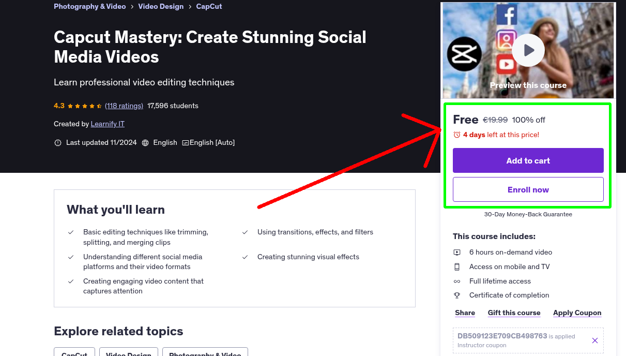Image resolution: width=626 pixels, height=356 pixels.
Task: Open CapCut breadcrumb link
Action: tap(209, 7)
